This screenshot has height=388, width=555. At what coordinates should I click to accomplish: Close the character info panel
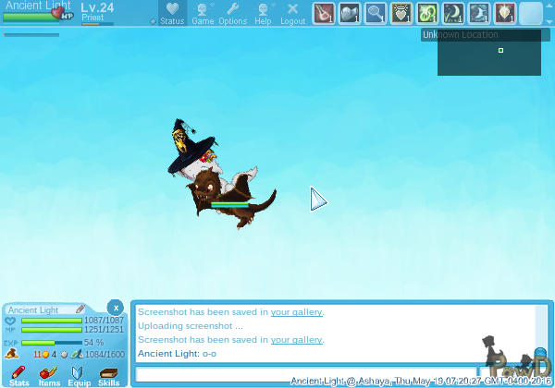[x=115, y=308]
